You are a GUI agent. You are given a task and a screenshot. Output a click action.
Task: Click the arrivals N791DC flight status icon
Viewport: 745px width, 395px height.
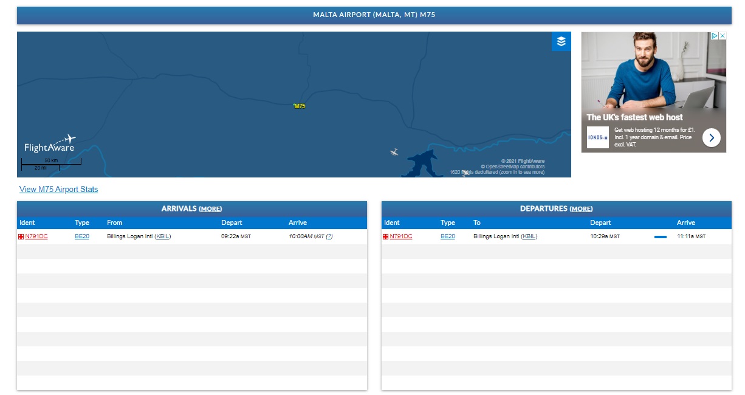21,236
